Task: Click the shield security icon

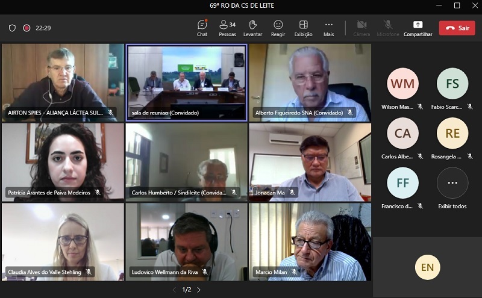Action: (x=12, y=28)
